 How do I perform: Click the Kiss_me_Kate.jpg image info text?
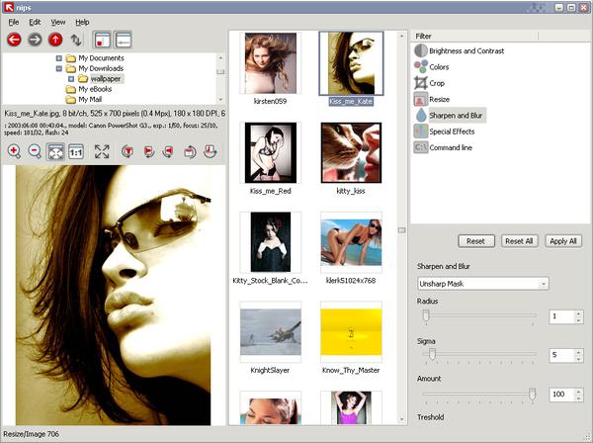[x=115, y=113]
